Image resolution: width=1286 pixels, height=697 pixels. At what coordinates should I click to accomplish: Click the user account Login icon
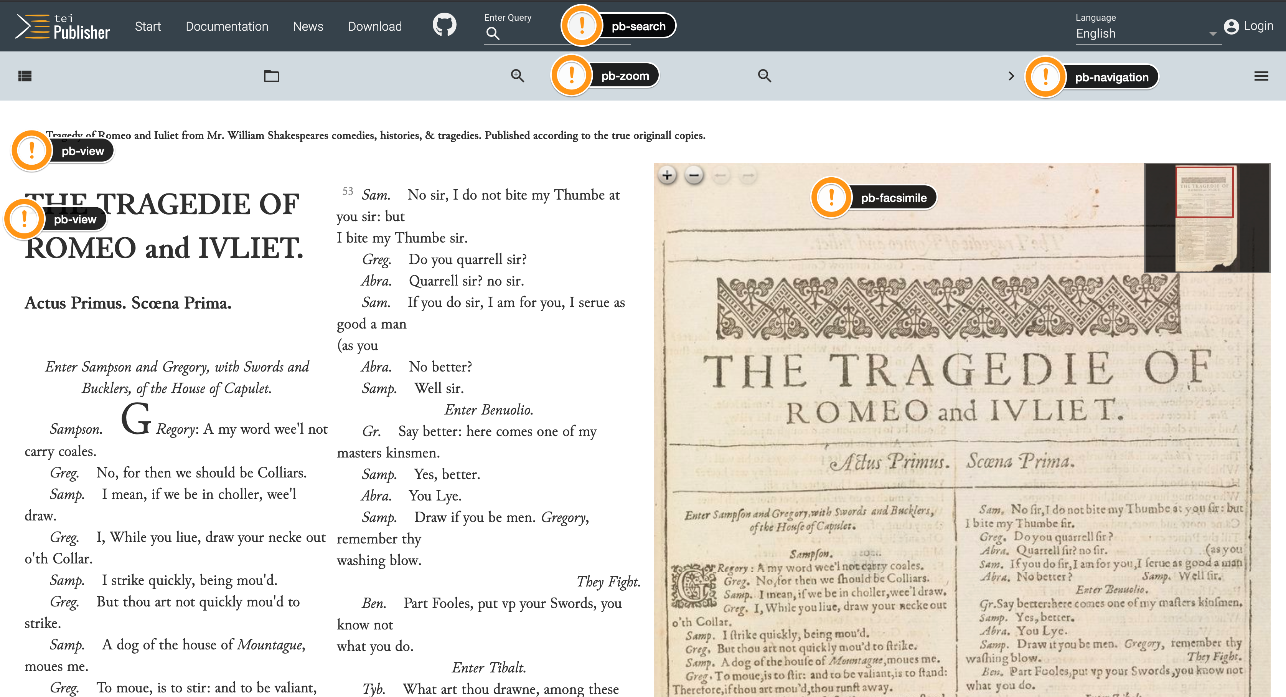point(1231,26)
